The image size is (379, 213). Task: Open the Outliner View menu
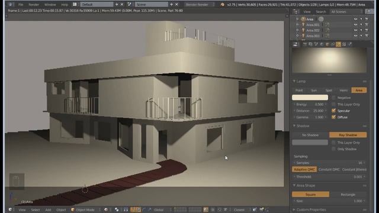[307, 12]
